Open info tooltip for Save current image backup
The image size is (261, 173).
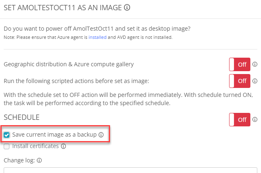click(101, 135)
